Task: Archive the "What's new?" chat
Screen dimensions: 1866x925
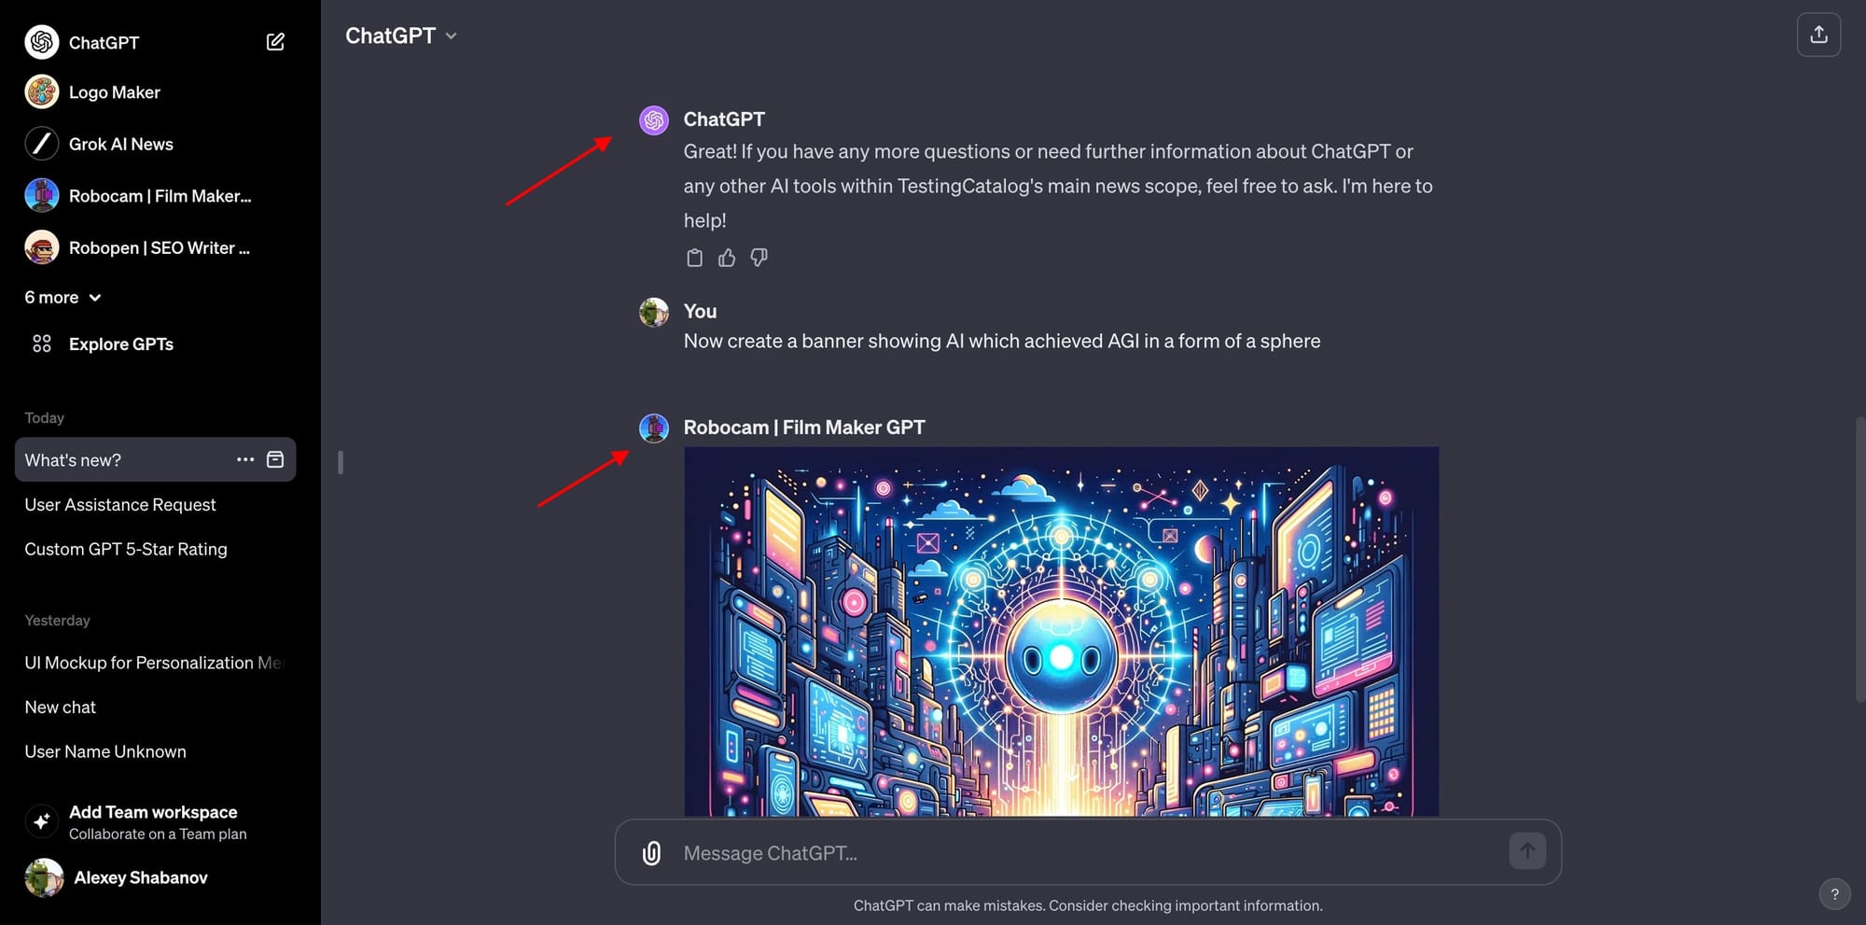Action: pos(275,459)
